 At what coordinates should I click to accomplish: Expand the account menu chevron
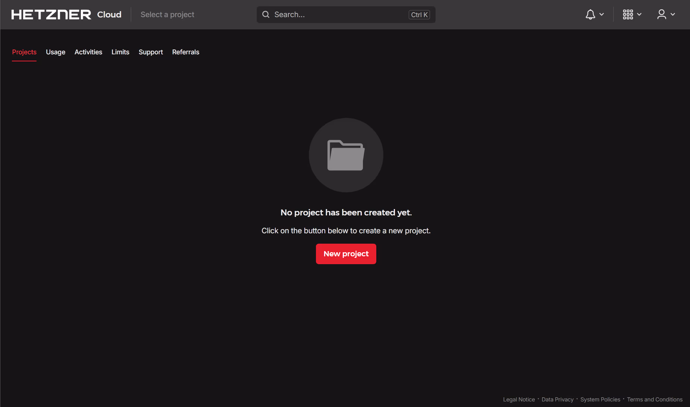(x=673, y=15)
